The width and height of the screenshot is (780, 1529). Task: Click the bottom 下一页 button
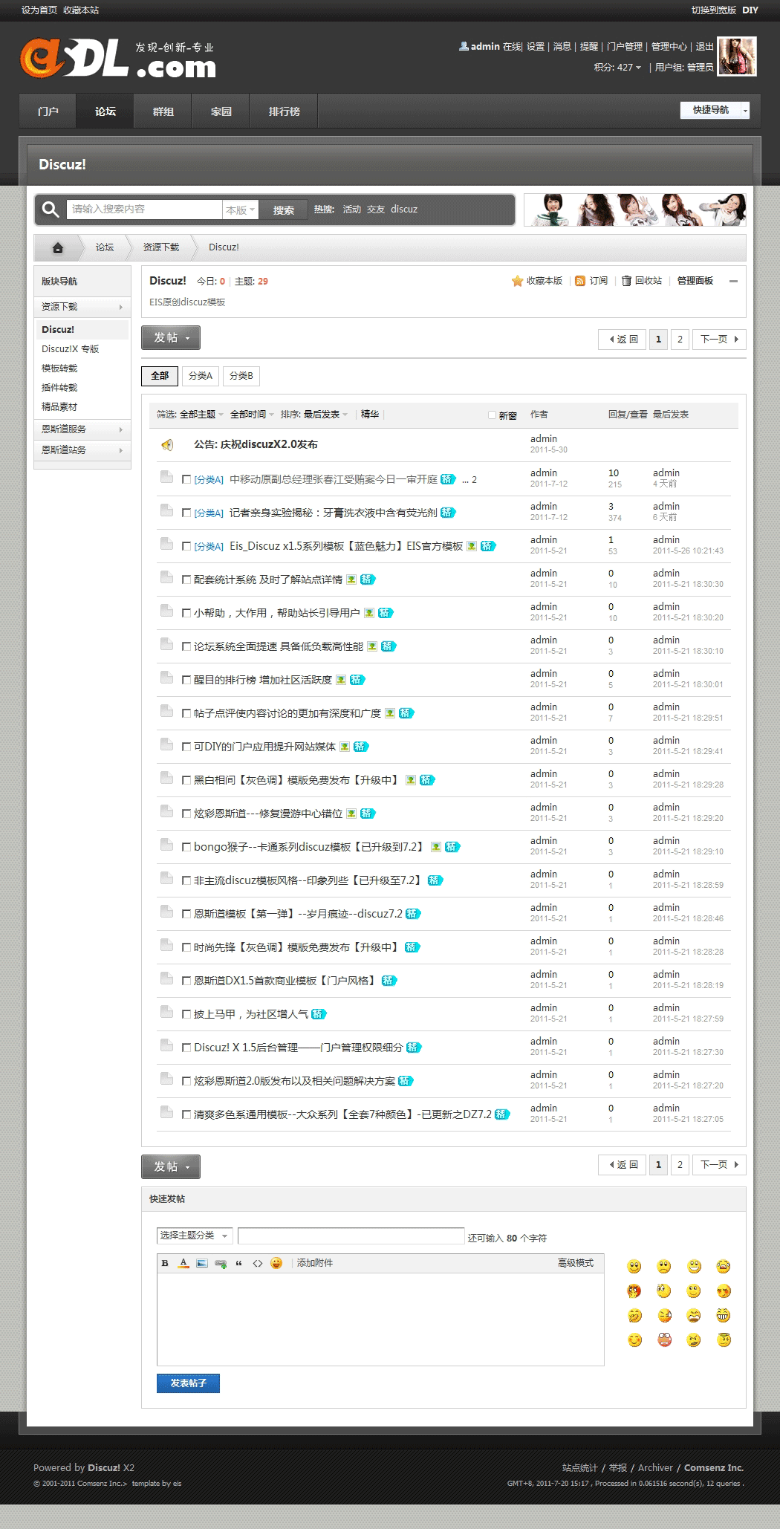(x=719, y=1165)
